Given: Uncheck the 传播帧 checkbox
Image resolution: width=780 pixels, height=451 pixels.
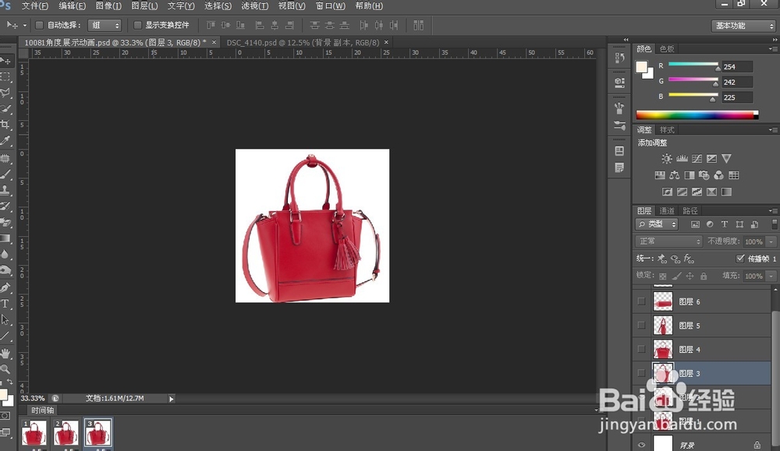Looking at the screenshot, I should point(740,259).
